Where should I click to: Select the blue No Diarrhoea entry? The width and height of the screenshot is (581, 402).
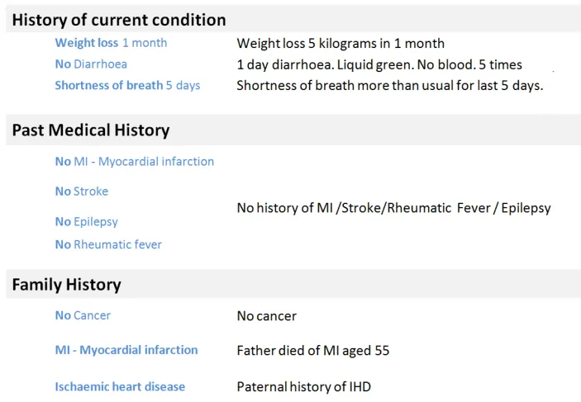pyautogui.click(x=91, y=64)
